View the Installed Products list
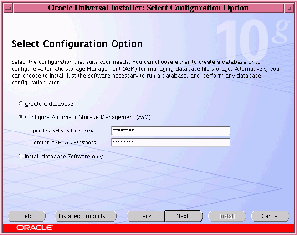This screenshot has height=235, width=297. click(85, 216)
